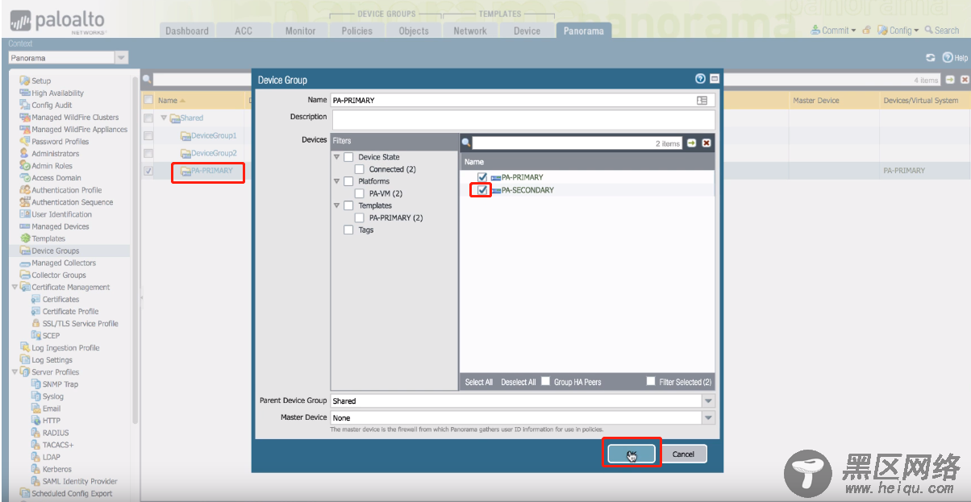Screen dimensions: 971x502
Task: Open SSL/TLS Service Profile
Action: 80,323
